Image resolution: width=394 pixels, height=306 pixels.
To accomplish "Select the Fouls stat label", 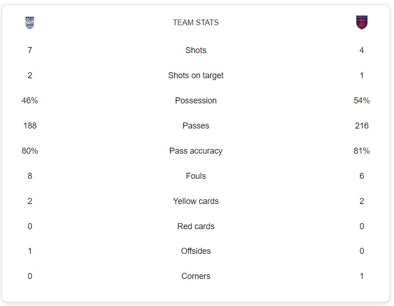I will [x=196, y=176].
